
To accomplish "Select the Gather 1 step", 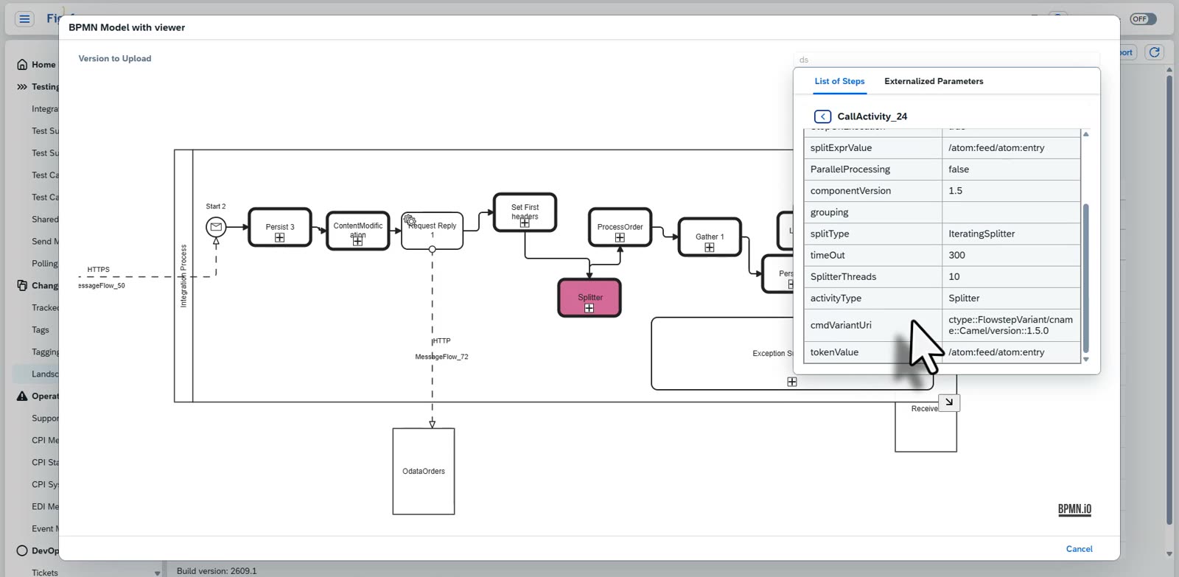I will 710,237.
